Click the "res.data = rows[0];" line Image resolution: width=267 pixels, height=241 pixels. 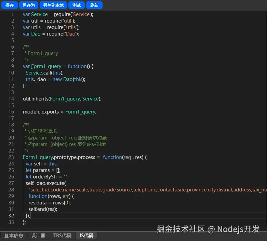(50, 203)
